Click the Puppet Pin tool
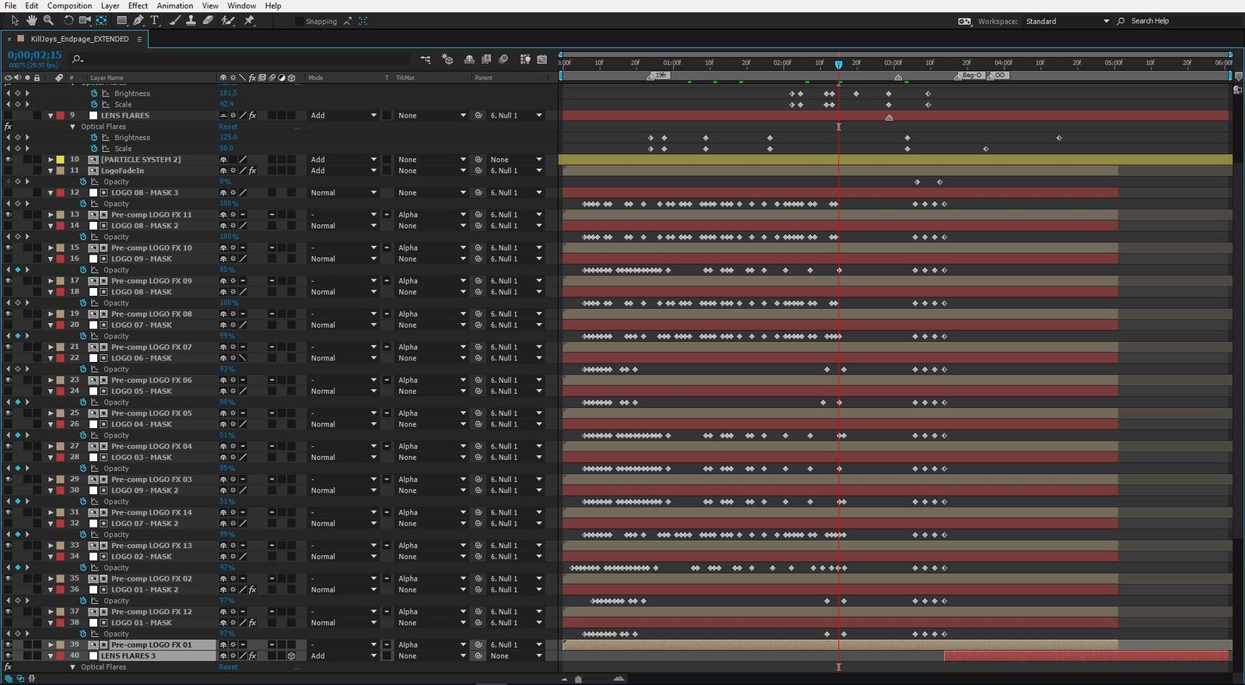Image resolution: width=1245 pixels, height=685 pixels. click(249, 20)
